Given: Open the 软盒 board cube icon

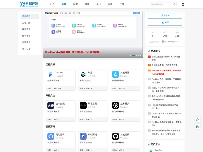Looking at the screenshot, I should click(83, 74).
